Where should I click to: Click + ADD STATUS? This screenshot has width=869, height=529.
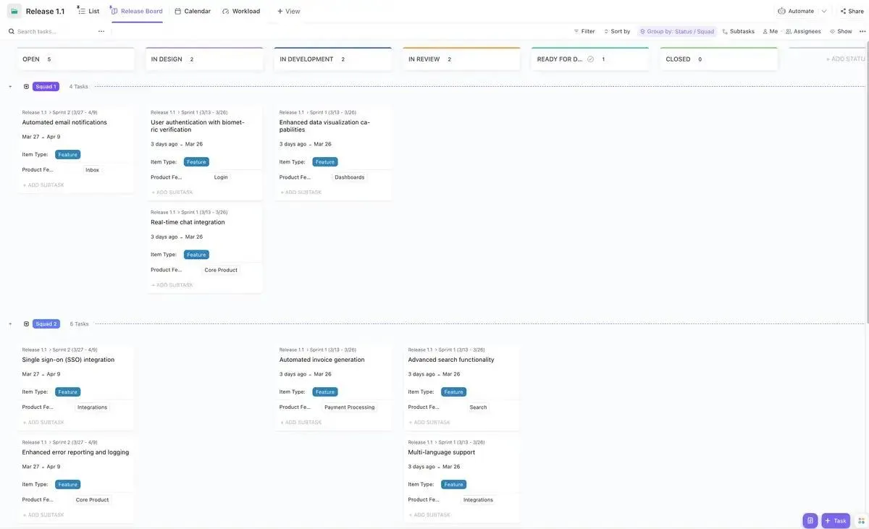click(845, 59)
